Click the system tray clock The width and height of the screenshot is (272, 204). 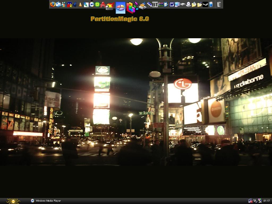[x=267, y=201]
